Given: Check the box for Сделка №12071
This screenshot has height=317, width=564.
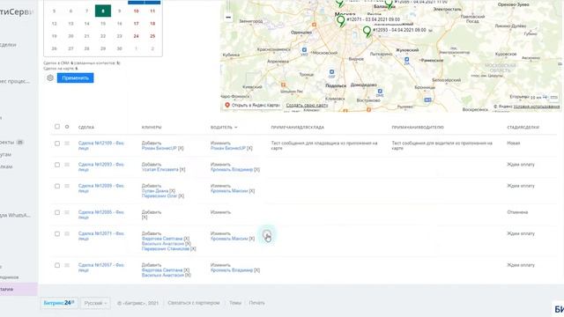Looking at the screenshot, I should pyautogui.click(x=57, y=233).
